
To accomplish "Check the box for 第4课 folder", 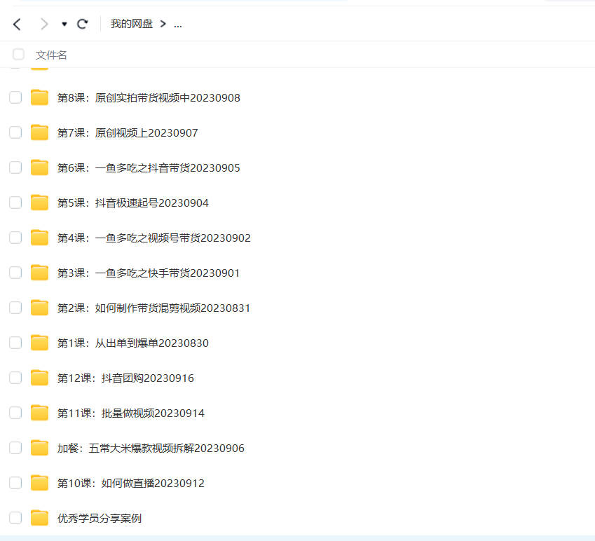I will [15, 238].
